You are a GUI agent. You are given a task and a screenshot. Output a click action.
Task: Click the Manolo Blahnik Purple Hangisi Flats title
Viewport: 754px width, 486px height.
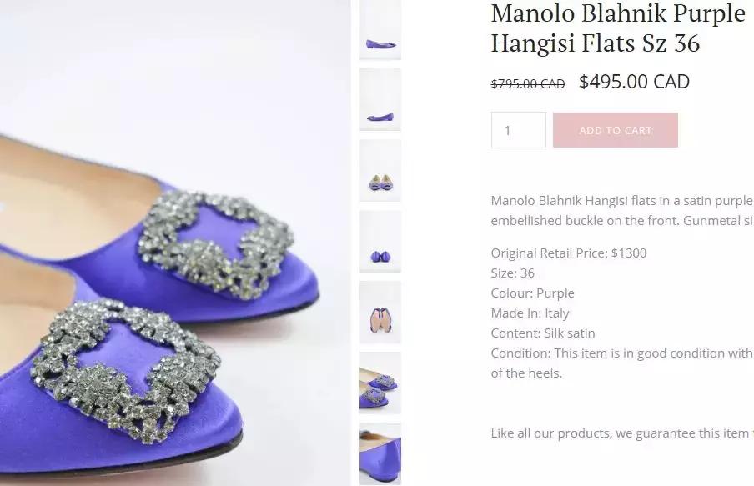click(618, 28)
